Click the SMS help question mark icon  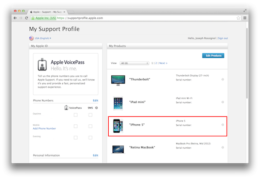[x=96, y=108]
